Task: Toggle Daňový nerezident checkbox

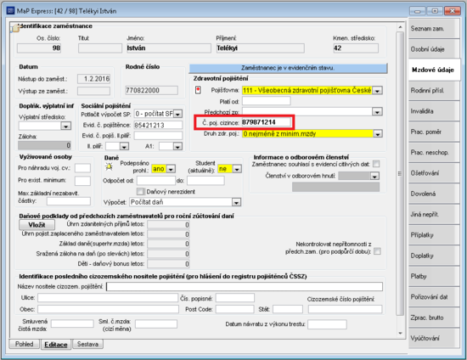Action: click(140, 192)
